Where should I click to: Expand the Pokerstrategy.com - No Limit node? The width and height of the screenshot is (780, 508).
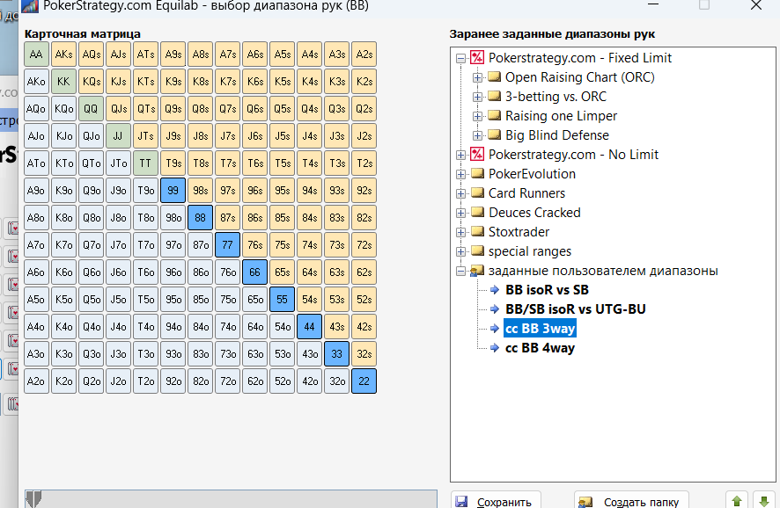click(x=460, y=155)
